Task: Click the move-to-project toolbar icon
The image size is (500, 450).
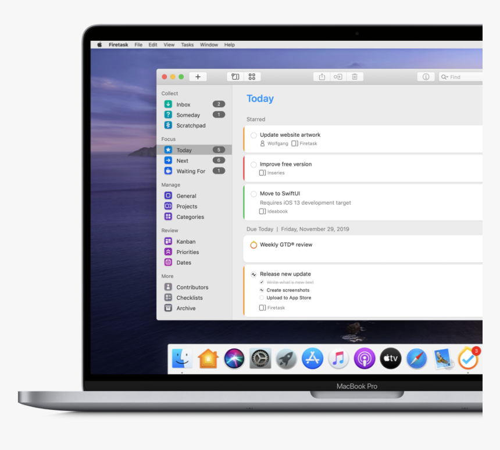Action: (338, 77)
